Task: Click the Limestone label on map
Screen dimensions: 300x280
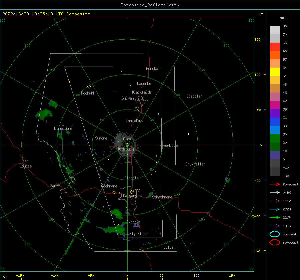Action: pos(63,129)
